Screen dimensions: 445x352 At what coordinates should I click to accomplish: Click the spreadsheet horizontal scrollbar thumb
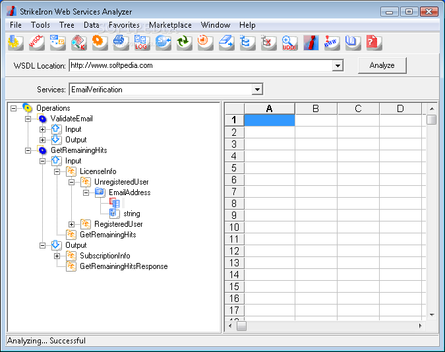[241, 326]
